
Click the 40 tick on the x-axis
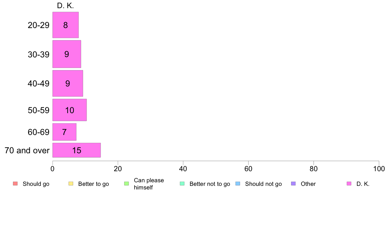[x=183, y=169]
